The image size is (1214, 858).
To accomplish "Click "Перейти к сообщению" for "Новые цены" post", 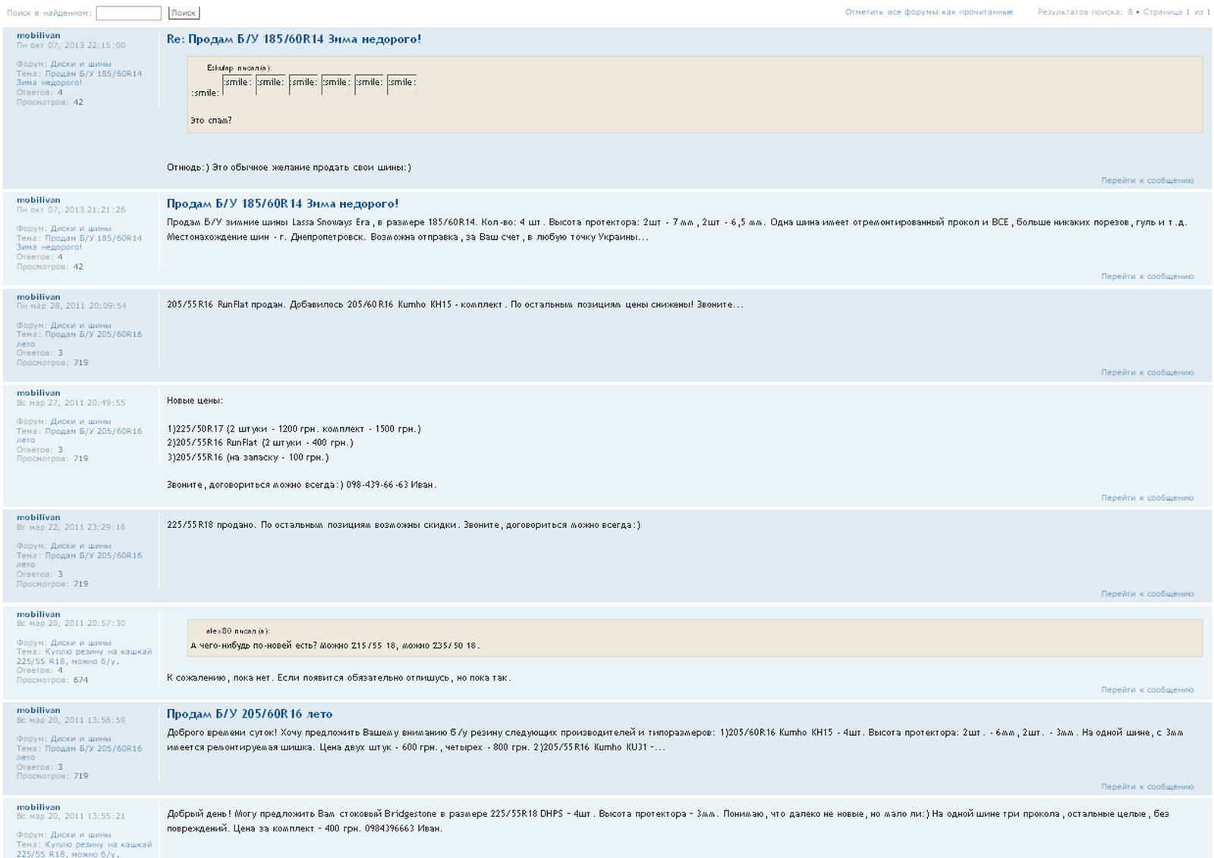I will [x=1146, y=498].
